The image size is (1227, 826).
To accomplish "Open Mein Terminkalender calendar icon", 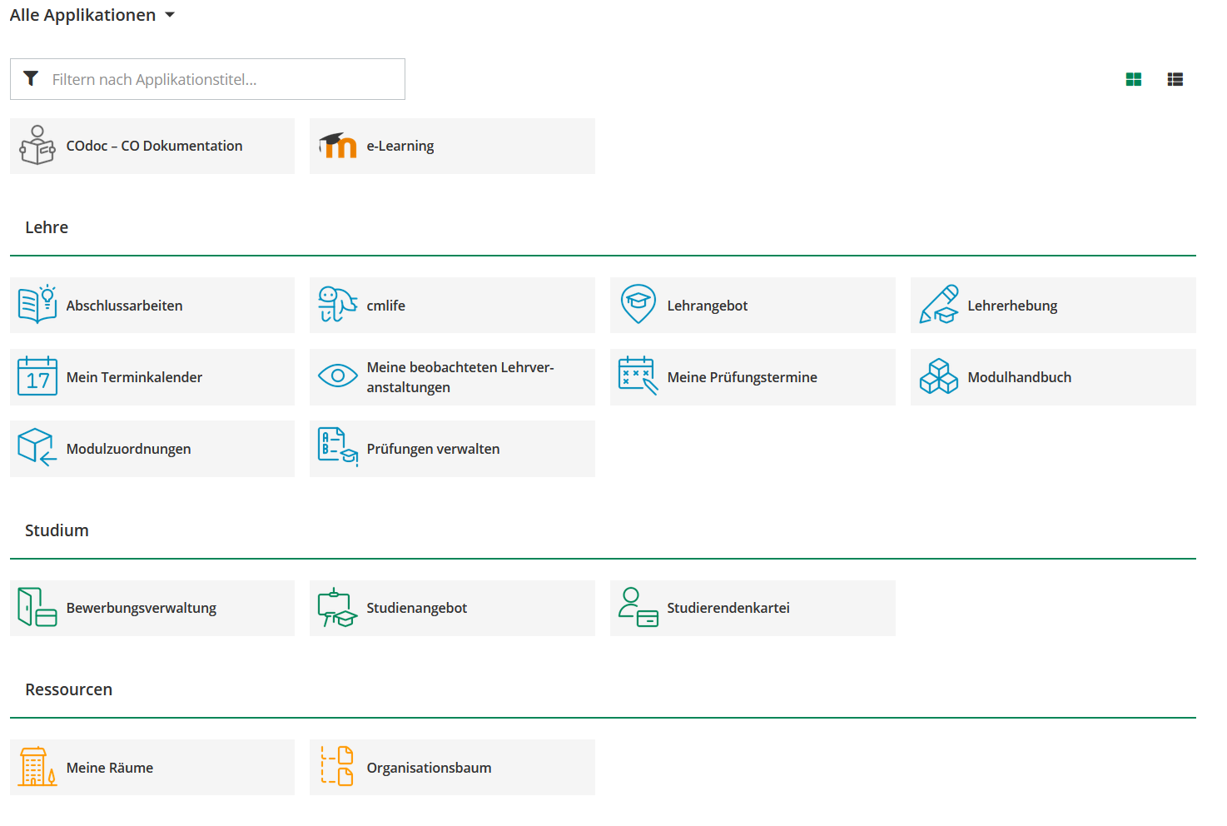I will coord(37,376).
